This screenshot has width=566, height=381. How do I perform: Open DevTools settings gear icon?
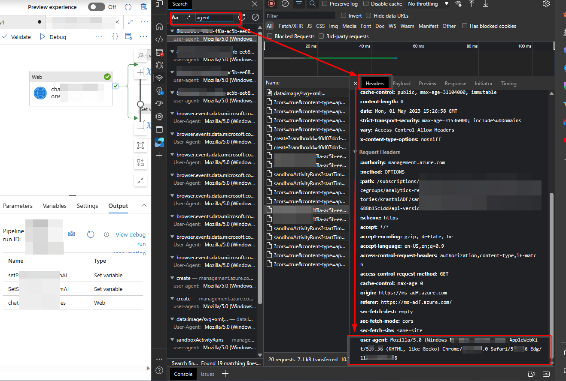click(546, 4)
